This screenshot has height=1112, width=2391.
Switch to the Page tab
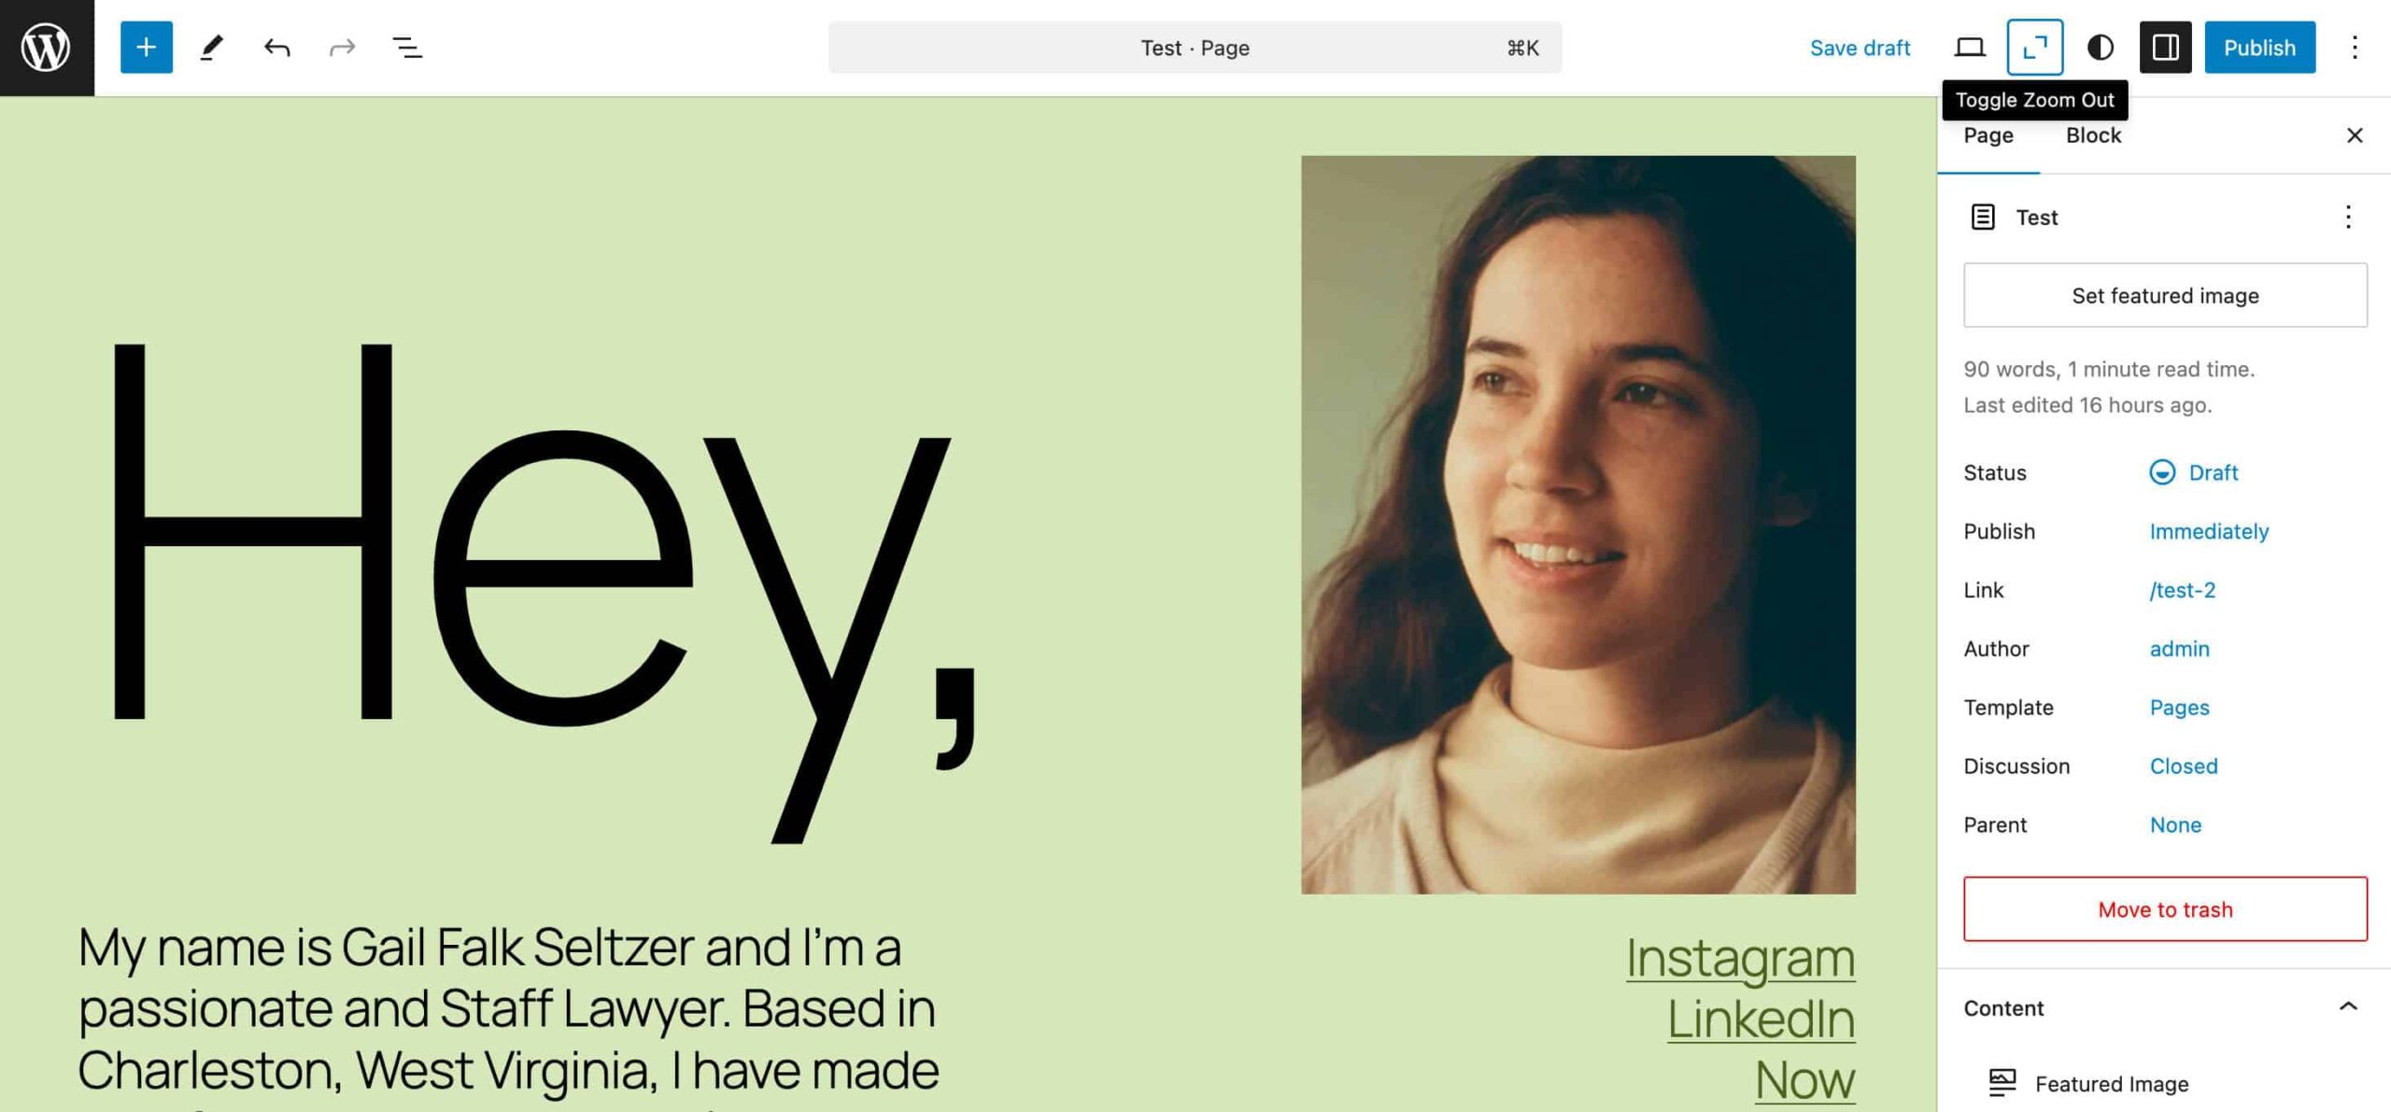1988,134
